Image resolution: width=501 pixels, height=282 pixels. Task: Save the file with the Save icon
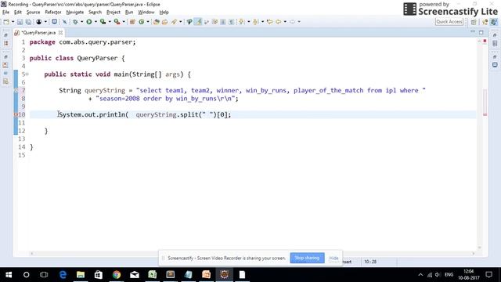[x=20, y=22]
